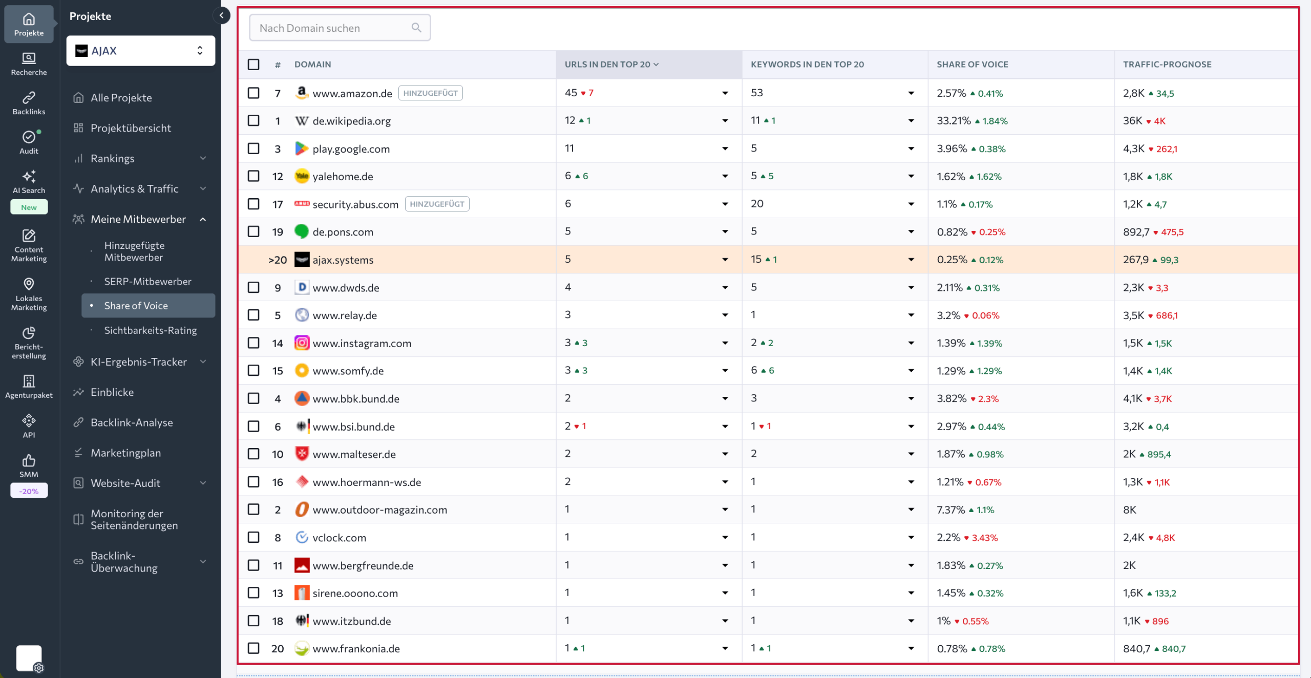Viewport: 1311px width, 678px height.
Task: Open the Audit section icon
Action: pos(29,137)
